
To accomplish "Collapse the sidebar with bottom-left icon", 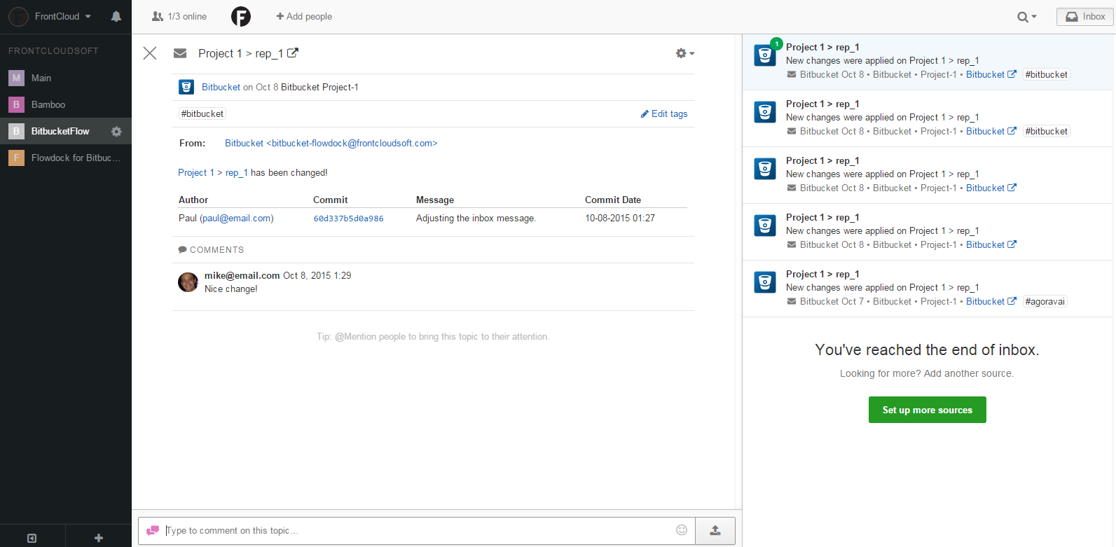I will [32, 538].
